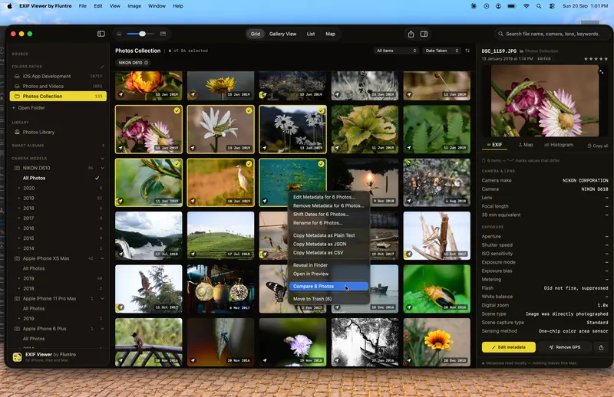Select the Photos Collection folder
Screen dimensions: 614x397
pyautogui.click(x=58, y=97)
